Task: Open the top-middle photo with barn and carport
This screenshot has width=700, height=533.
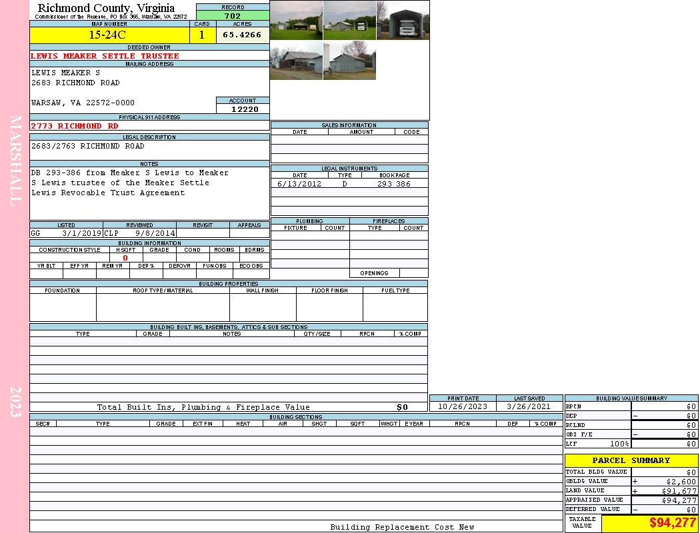Action: pyautogui.click(x=349, y=20)
